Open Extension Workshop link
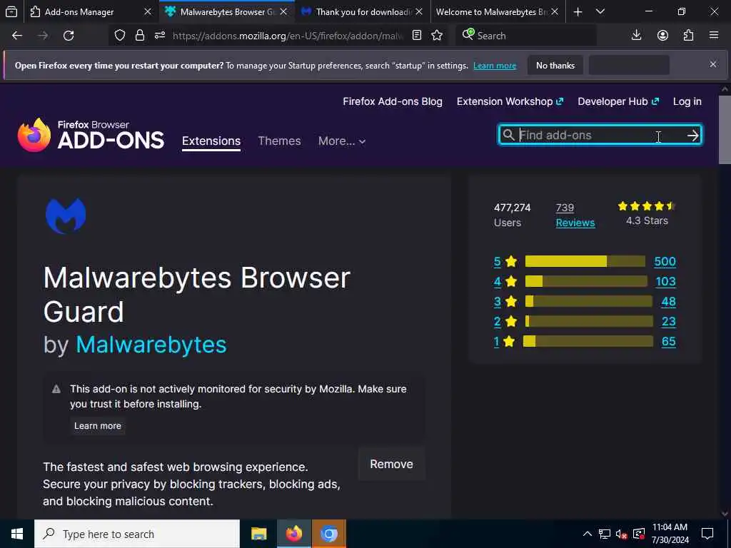The height and width of the screenshot is (548, 731). click(510, 101)
